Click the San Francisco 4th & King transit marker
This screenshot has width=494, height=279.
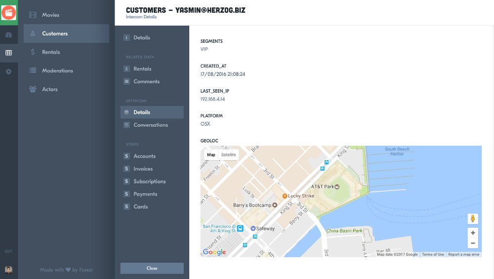tap(240, 228)
